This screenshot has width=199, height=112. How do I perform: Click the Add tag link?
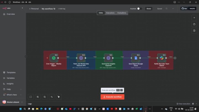pos(61,9)
